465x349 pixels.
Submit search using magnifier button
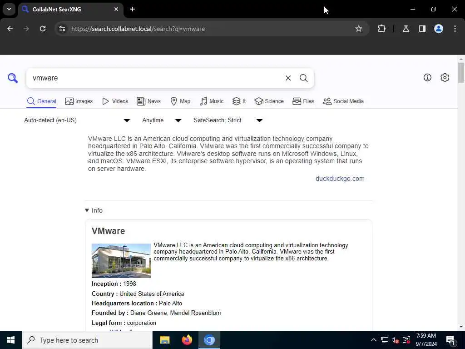303,78
